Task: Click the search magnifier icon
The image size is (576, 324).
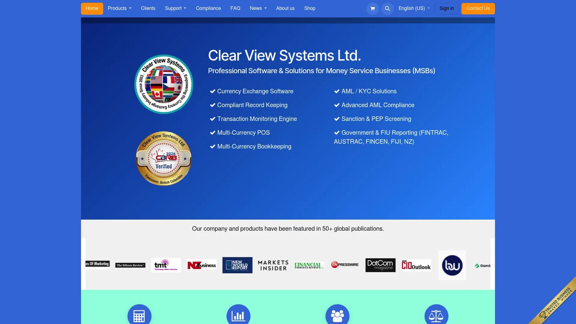Action: [387, 8]
